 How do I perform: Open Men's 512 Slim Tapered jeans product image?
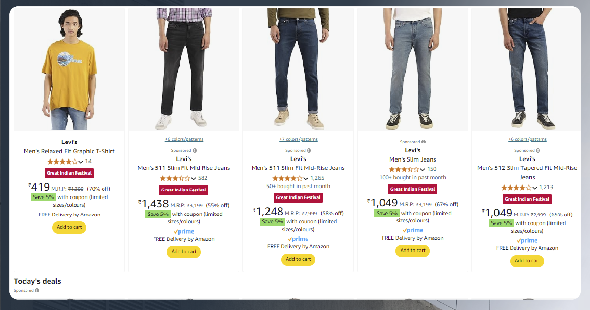(x=527, y=70)
